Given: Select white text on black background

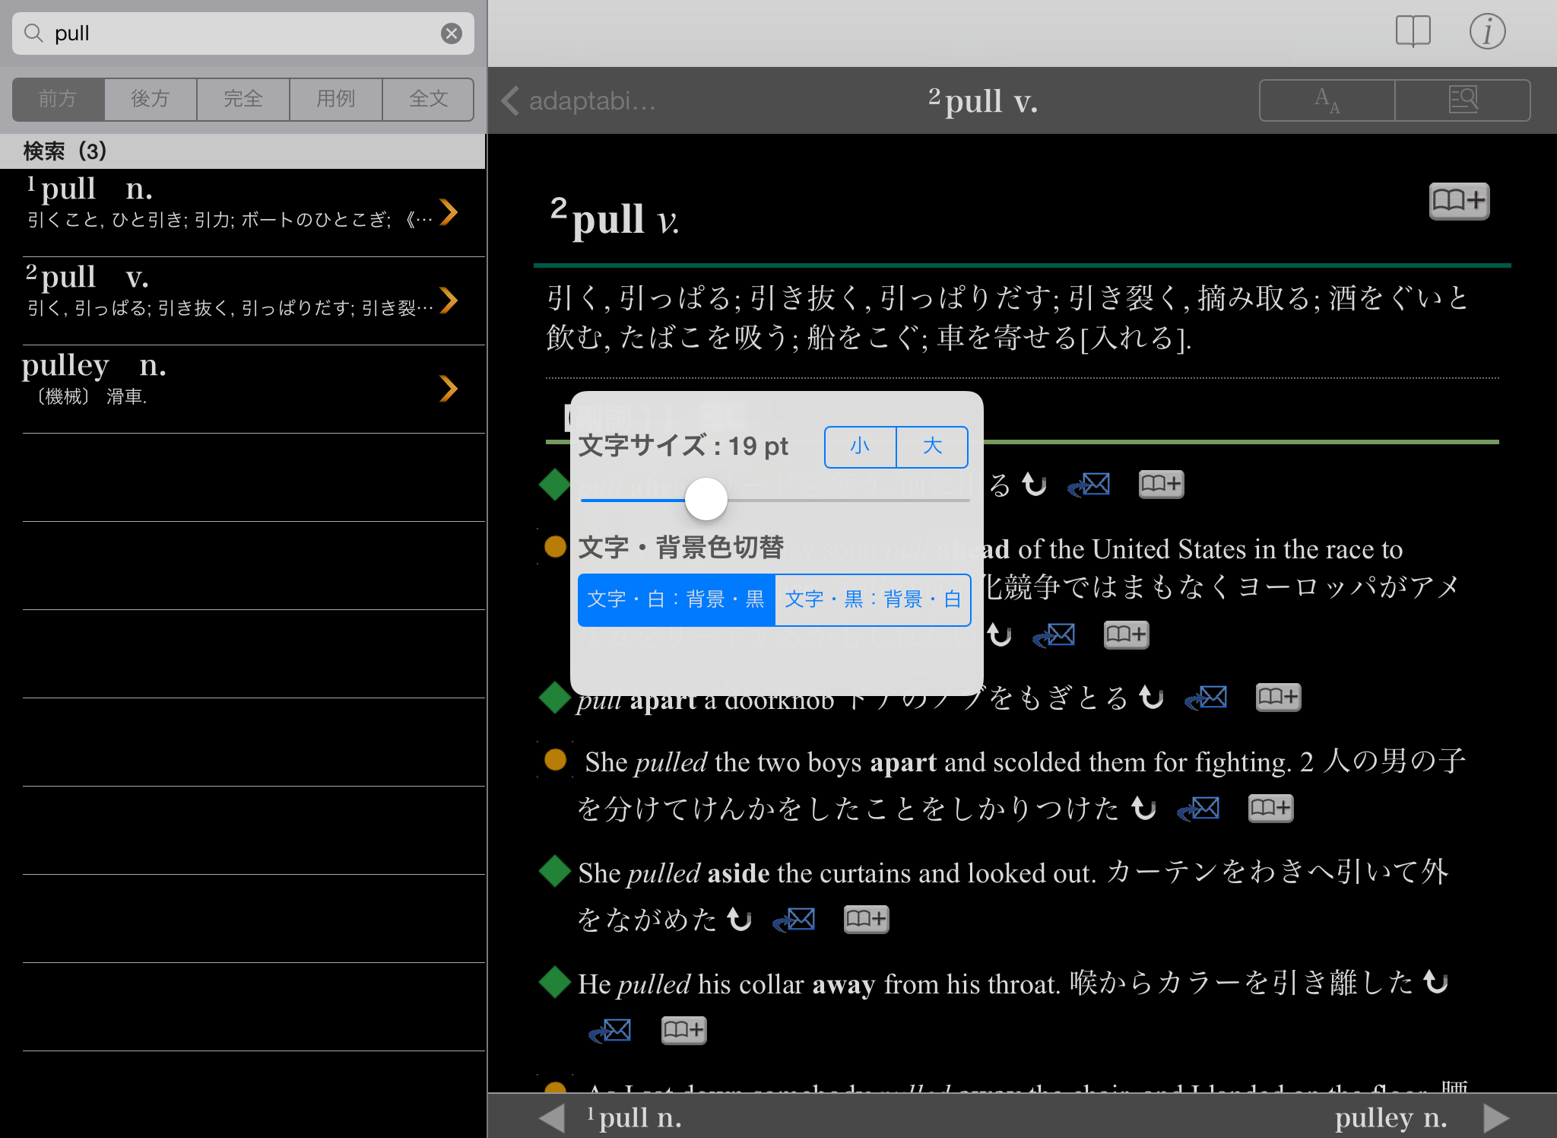Looking at the screenshot, I should pyautogui.click(x=676, y=600).
